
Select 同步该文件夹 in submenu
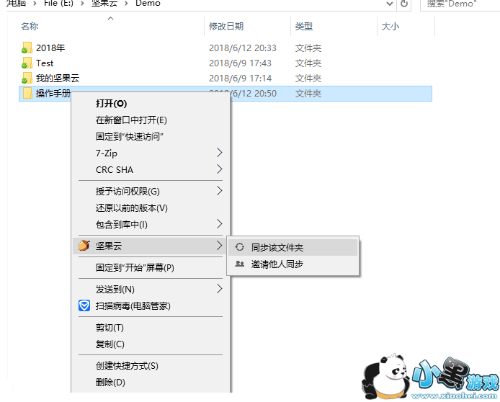pyautogui.click(x=293, y=247)
